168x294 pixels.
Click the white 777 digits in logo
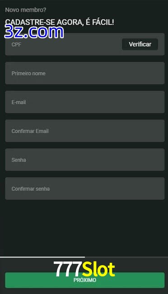(68, 269)
